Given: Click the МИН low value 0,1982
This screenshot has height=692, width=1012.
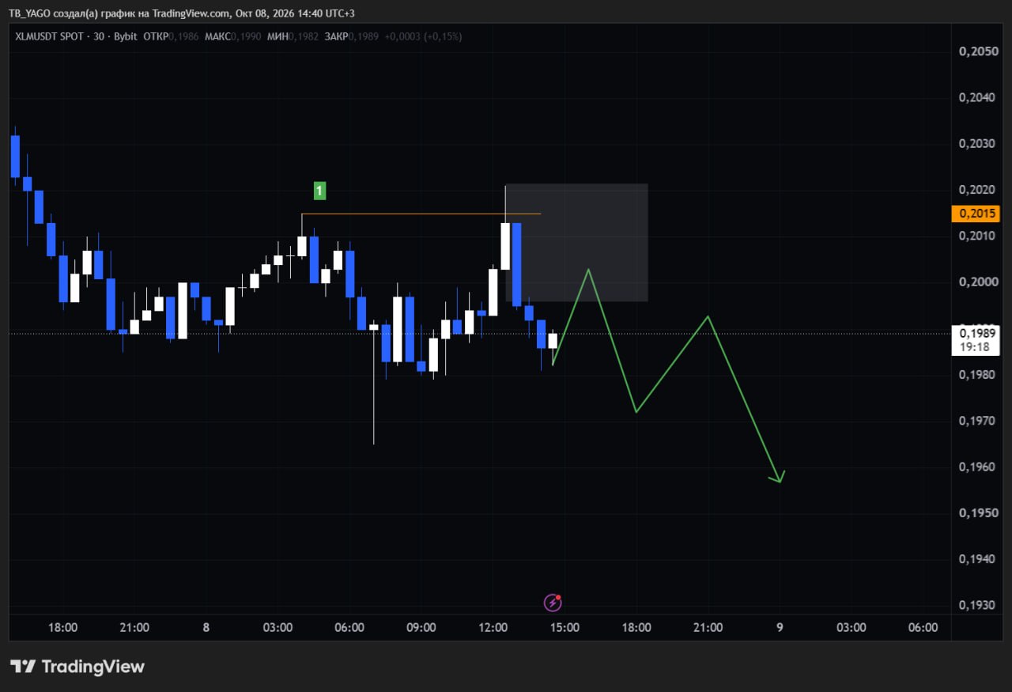Looking at the screenshot, I should click(x=304, y=36).
